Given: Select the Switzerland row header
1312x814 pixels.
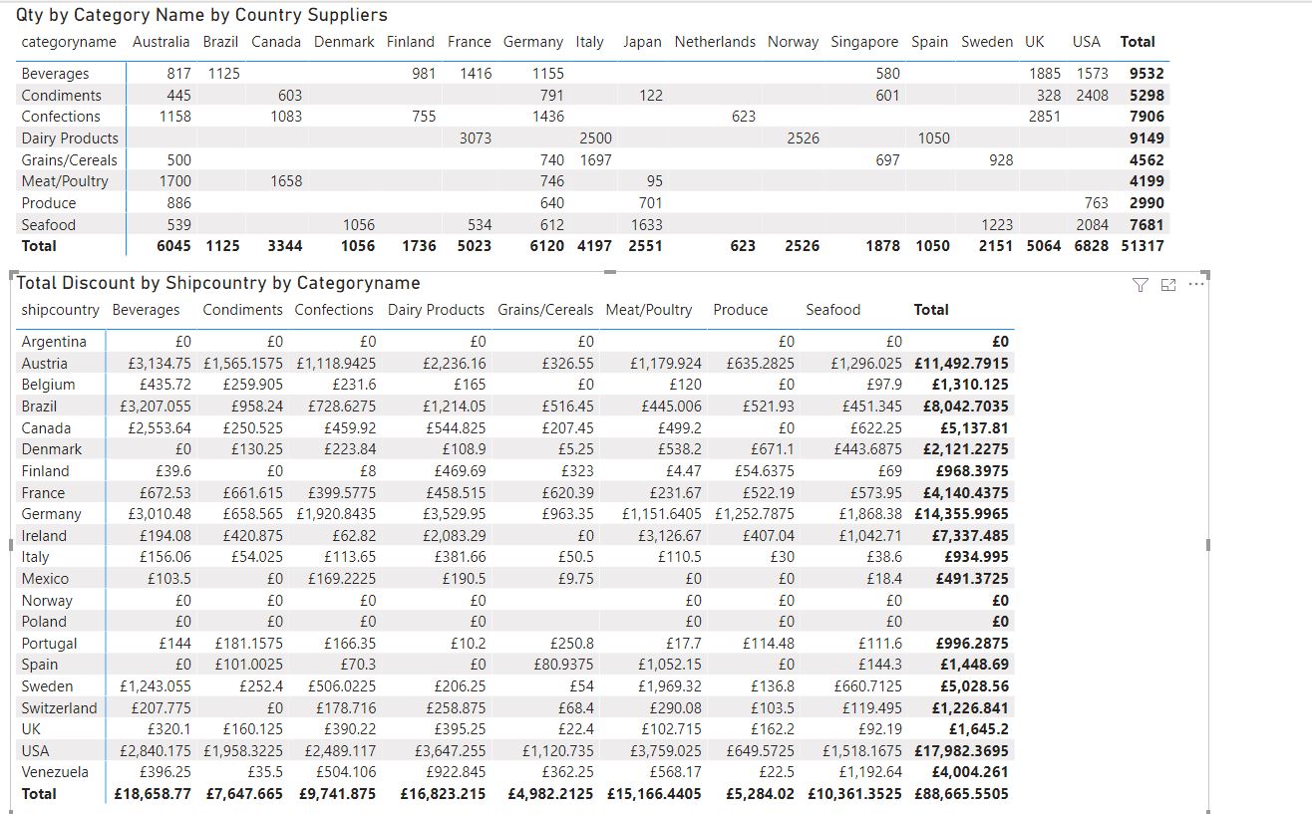Looking at the screenshot, I should tap(59, 708).
